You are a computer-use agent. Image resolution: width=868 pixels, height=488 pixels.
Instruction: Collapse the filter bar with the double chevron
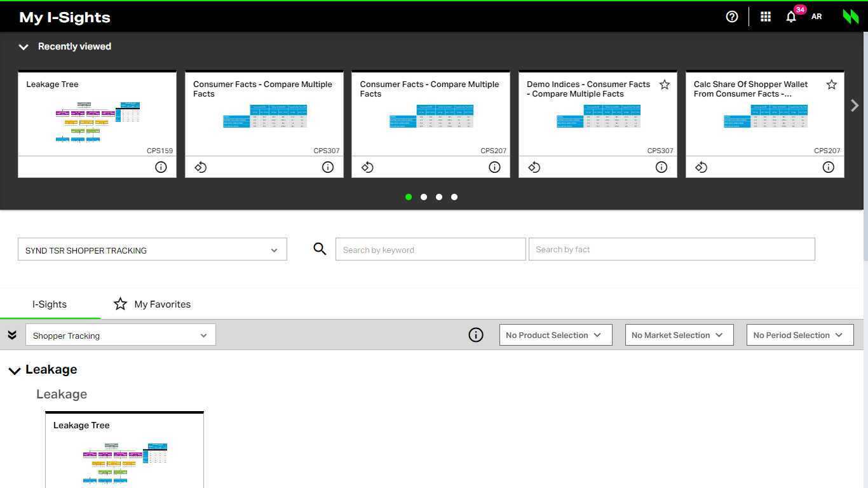click(x=12, y=334)
